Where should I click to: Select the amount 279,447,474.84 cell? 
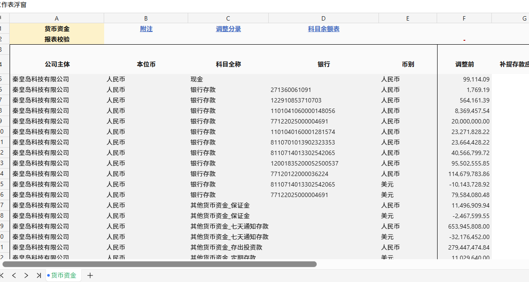(464, 247)
